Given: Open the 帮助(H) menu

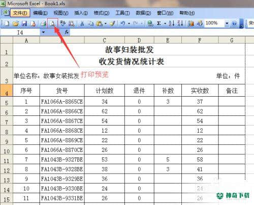Looking at the screenshot, I should (187, 13).
